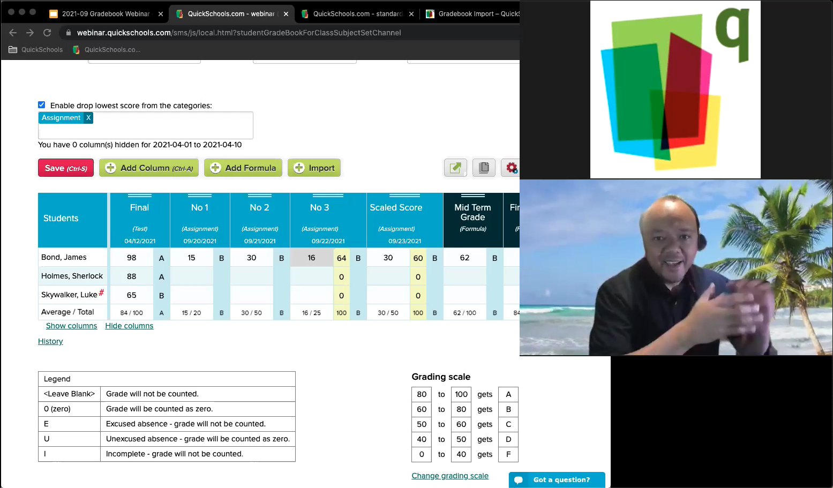Image resolution: width=833 pixels, height=488 pixels.
Task: Click the Got a question chat bubble
Action: coord(557,480)
